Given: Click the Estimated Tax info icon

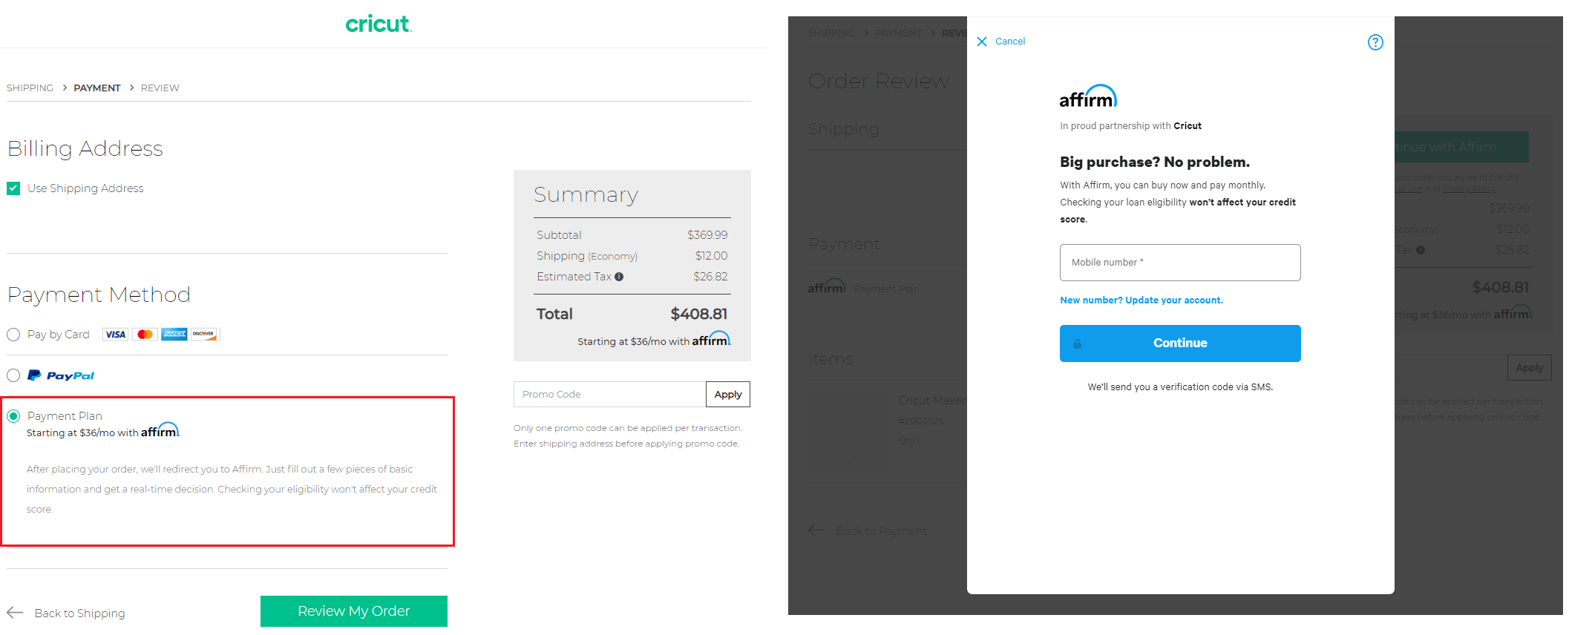Looking at the screenshot, I should pyautogui.click(x=619, y=276).
